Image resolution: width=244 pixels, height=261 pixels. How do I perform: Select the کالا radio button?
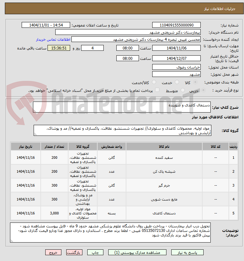(196, 82)
